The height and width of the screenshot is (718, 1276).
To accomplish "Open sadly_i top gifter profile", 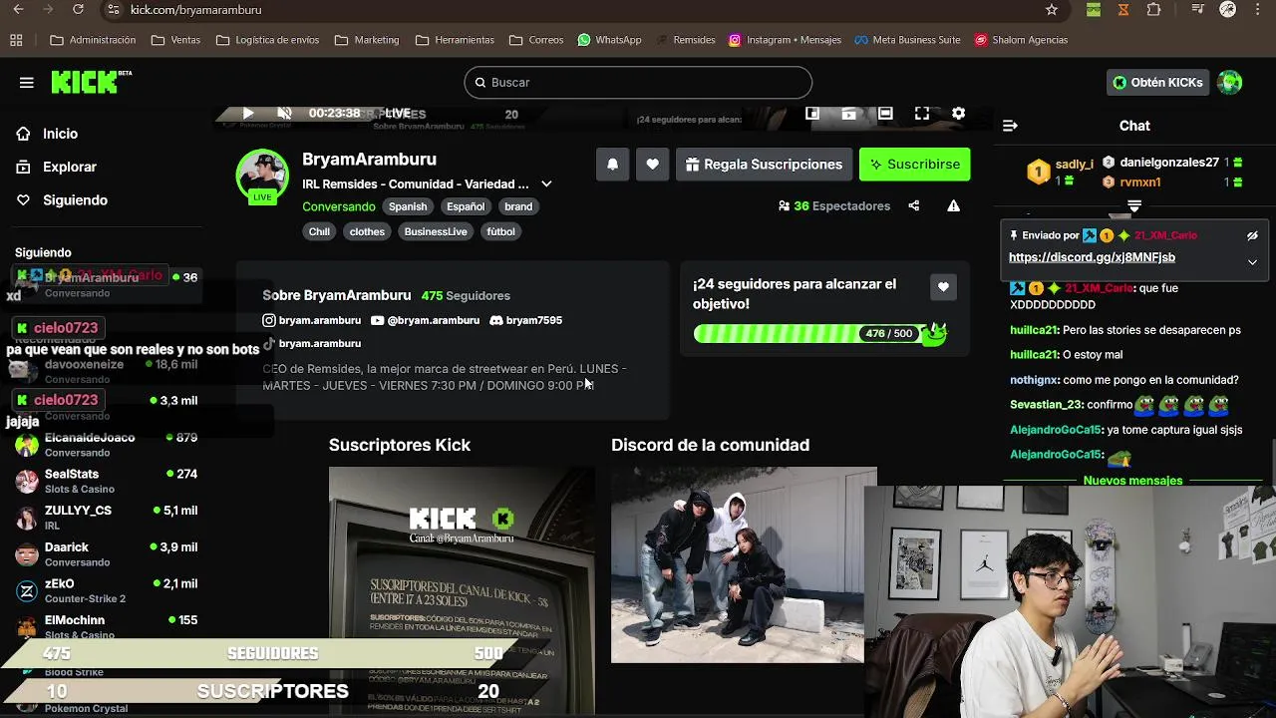I will [1061, 172].
